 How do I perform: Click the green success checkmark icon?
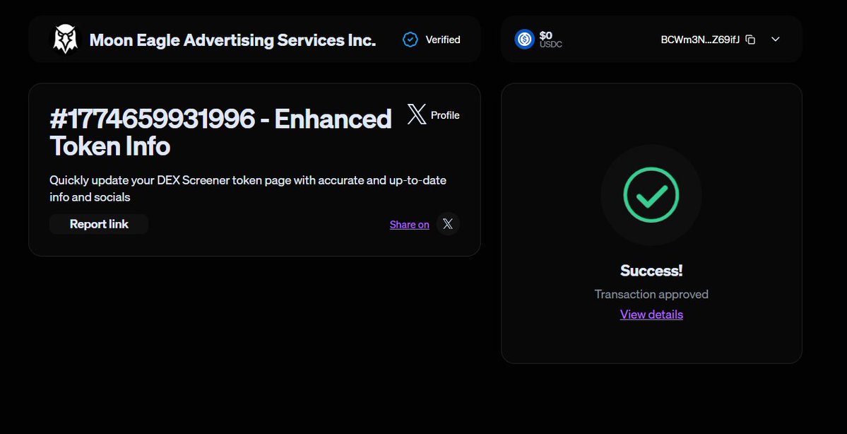[651, 195]
